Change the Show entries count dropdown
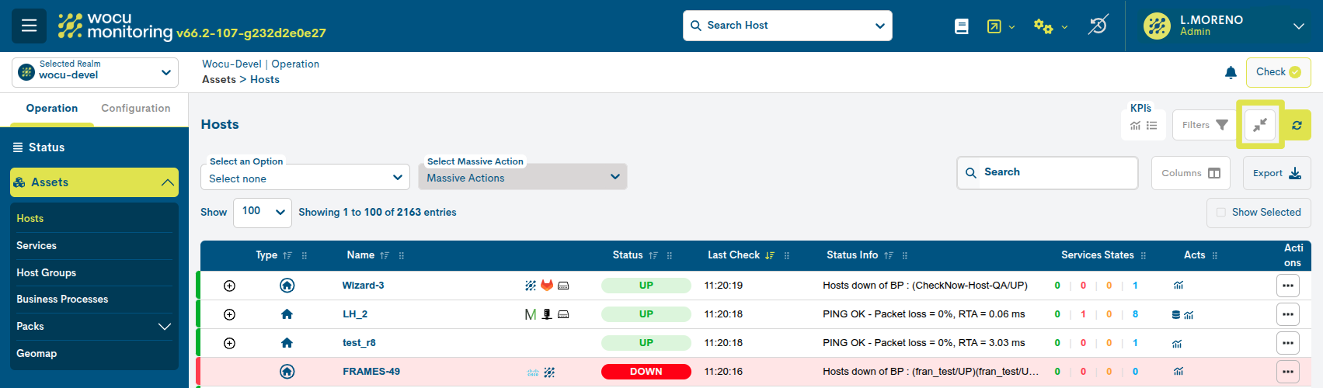 click(263, 212)
